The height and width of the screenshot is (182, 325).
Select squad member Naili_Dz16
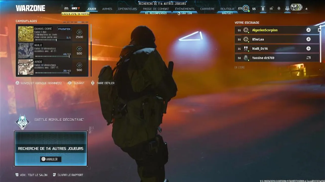click(277, 49)
